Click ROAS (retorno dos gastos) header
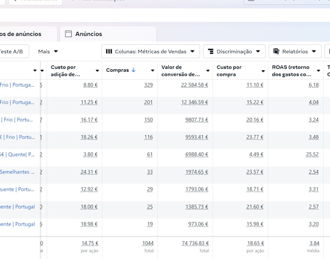 [x=292, y=71]
